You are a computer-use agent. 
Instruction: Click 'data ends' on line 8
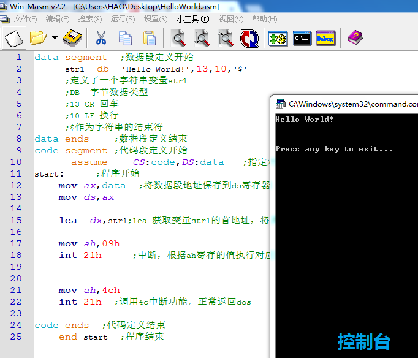62,139
